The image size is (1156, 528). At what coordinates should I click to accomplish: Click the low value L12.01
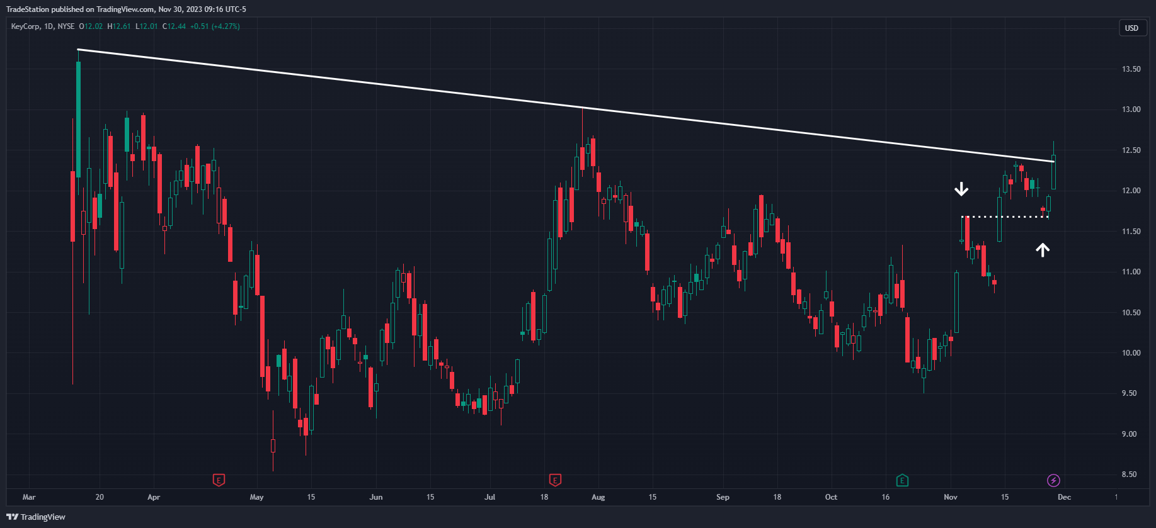tap(147, 26)
